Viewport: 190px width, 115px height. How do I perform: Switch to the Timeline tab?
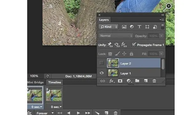pyautogui.click(x=55, y=82)
